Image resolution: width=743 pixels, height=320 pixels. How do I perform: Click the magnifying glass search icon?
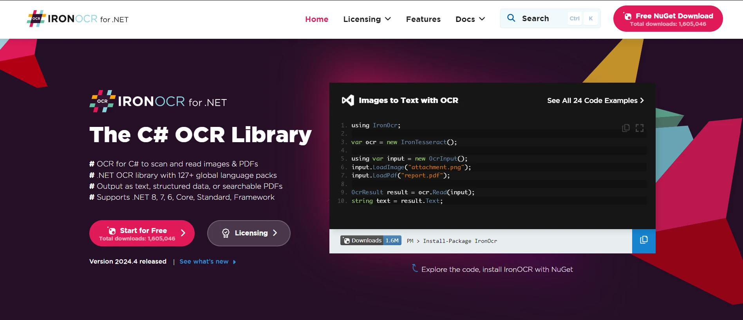(511, 18)
